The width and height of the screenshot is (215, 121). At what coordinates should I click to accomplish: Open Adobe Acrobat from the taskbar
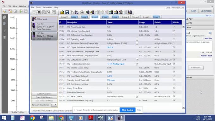coord(91,118)
